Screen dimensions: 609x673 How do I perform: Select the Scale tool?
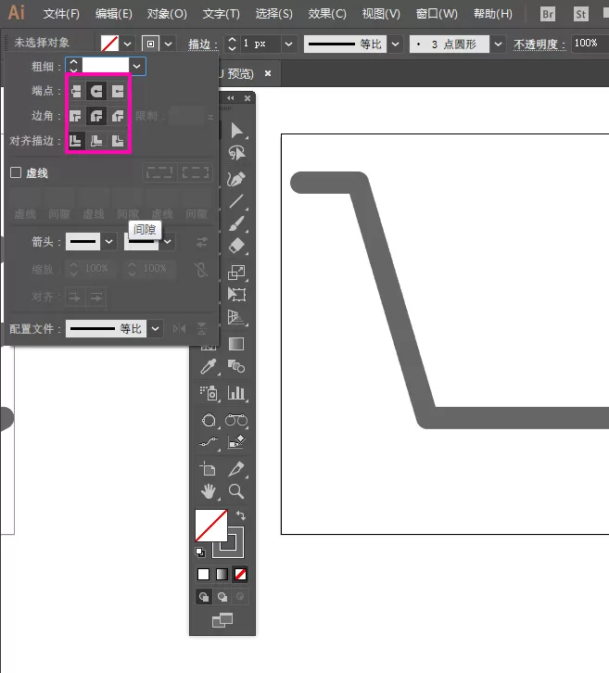pos(236,273)
